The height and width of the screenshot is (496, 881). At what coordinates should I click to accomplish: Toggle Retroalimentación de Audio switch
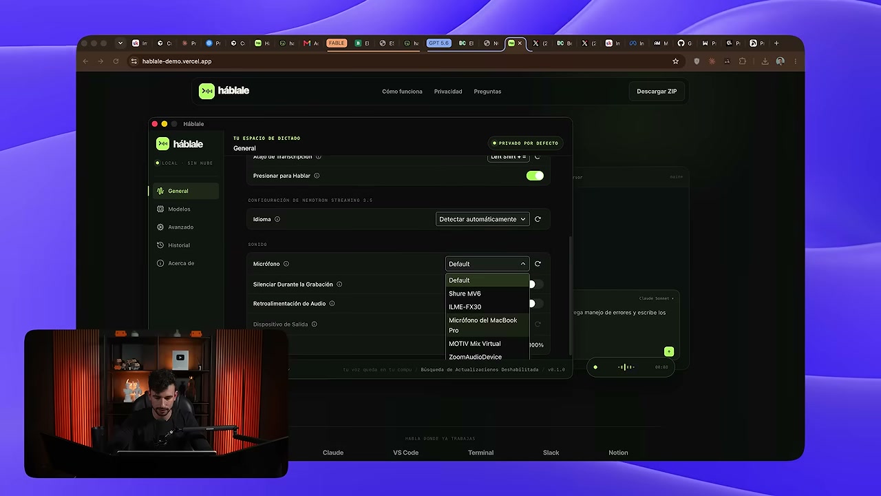[x=536, y=304]
